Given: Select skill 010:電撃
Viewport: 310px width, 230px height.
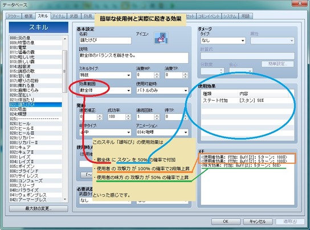Looking at the screenshot, I should click(x=35, y=47).
